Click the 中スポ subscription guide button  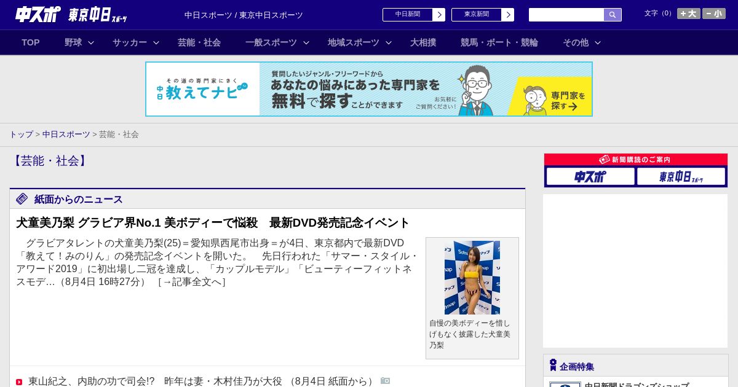(x=590, y=176)
